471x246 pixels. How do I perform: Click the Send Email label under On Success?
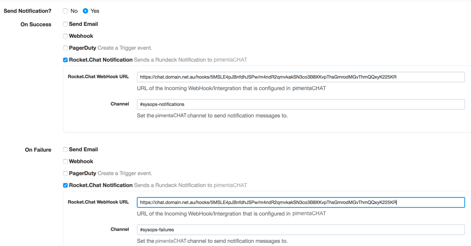[x=83, y=24]
